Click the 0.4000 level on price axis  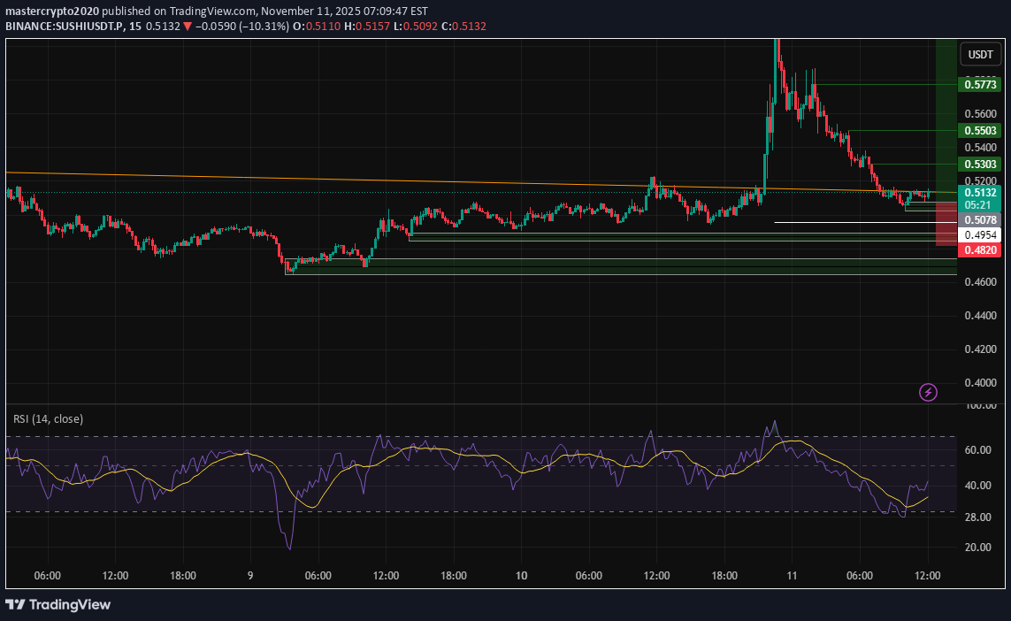[x=980, y=383]
